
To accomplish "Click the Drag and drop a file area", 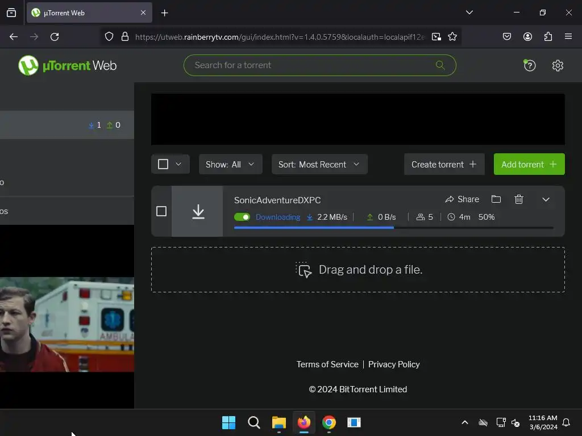I will pyautogui.click(x=358, y=270).
